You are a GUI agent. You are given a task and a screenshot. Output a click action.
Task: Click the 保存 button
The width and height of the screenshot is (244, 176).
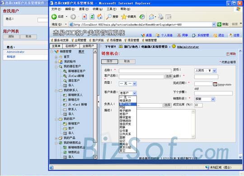click(x=109, y=62)
